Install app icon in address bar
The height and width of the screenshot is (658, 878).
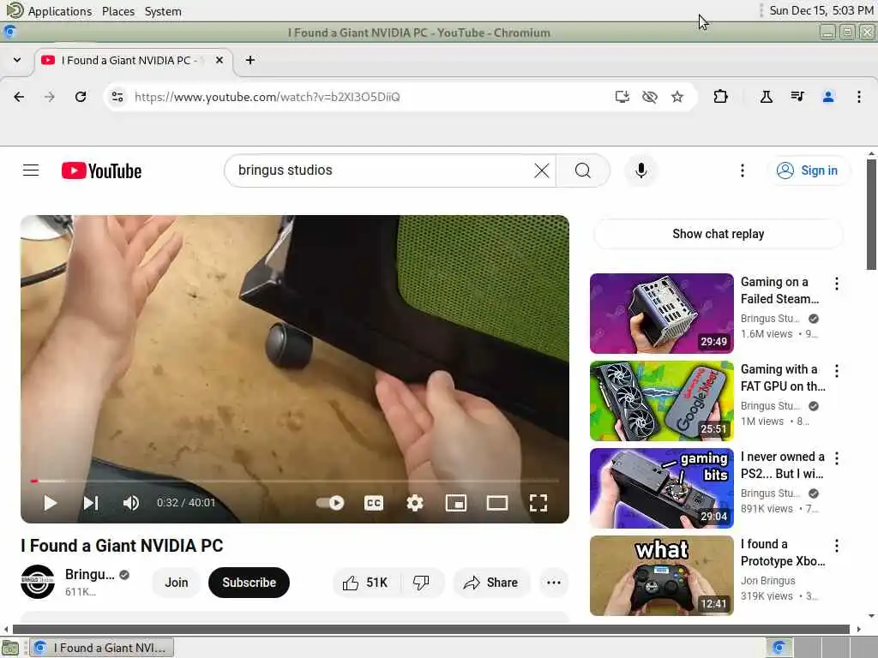click(622, 97)
